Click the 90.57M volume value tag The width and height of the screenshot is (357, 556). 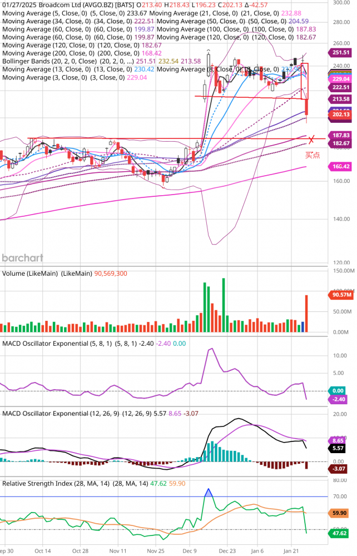341,296
